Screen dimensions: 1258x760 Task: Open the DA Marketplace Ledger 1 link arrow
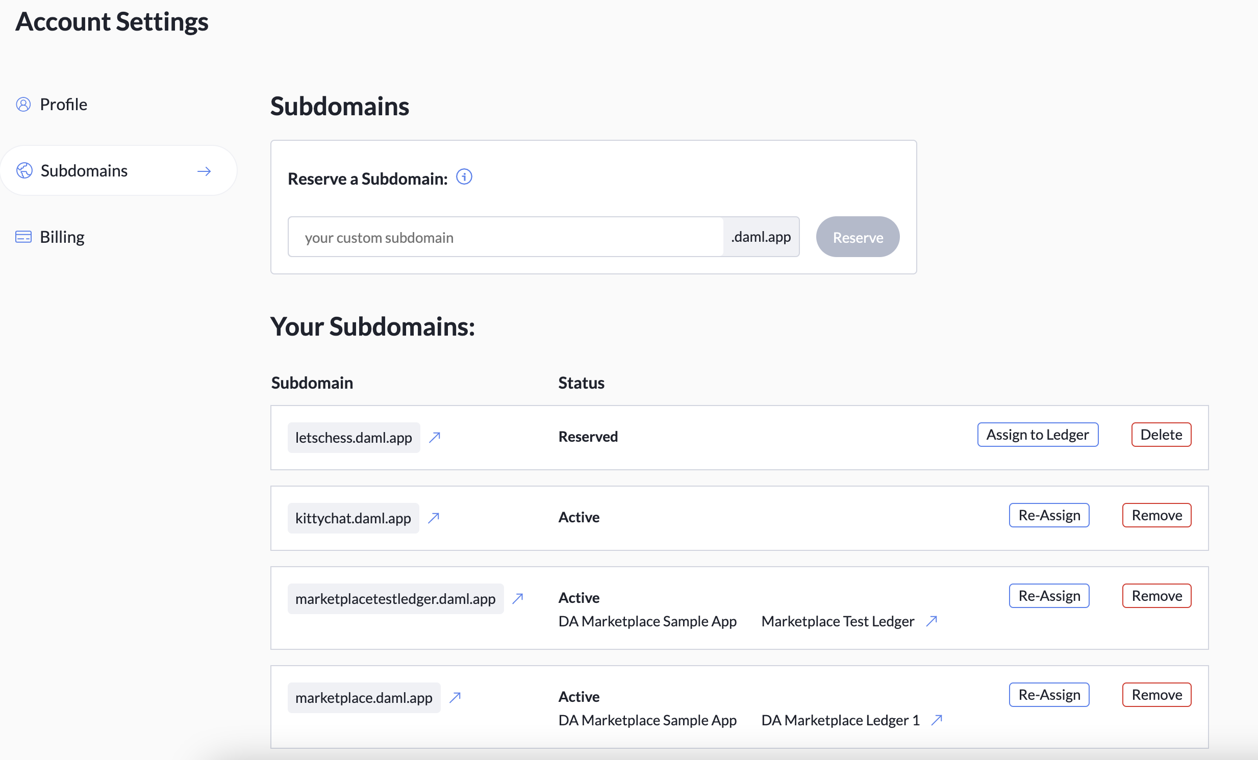[937, 720]
